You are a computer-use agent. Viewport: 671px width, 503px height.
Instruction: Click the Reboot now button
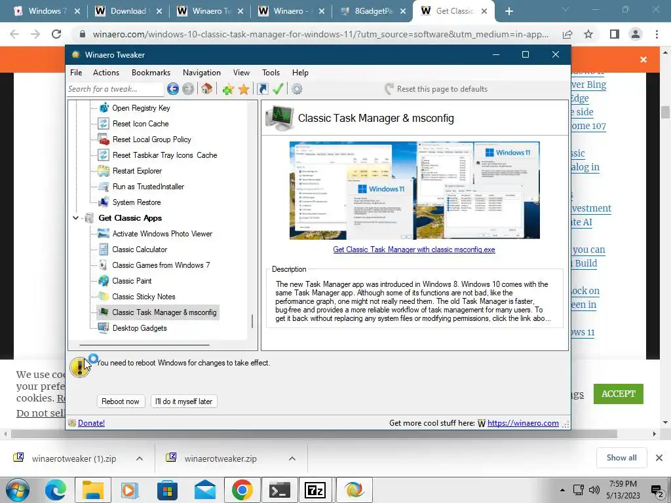pos(121,401)
